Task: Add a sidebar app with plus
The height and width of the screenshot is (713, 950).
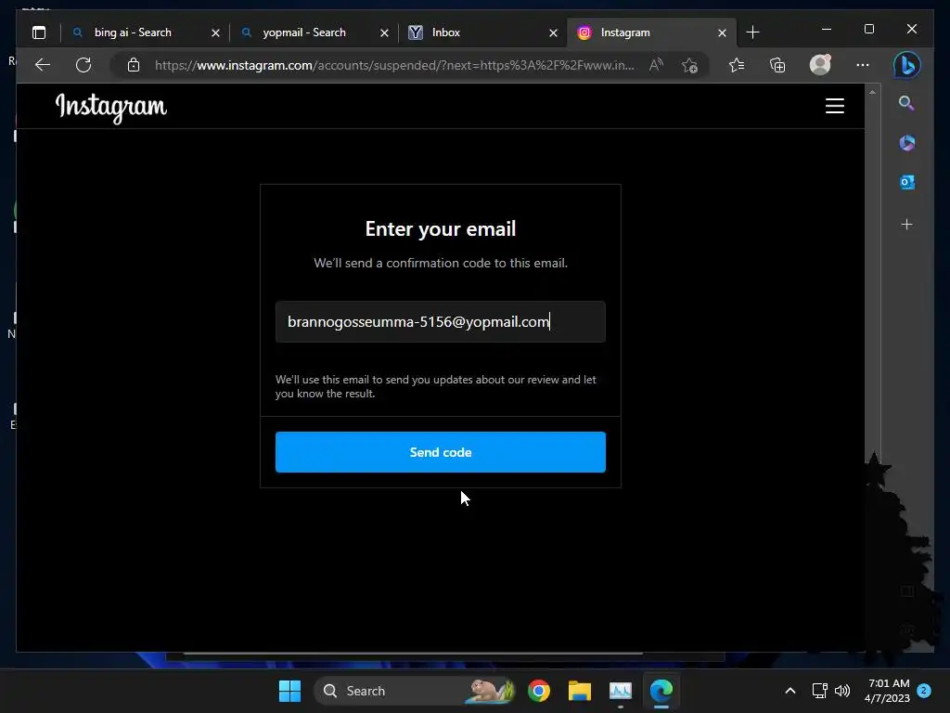Action: 907,225
